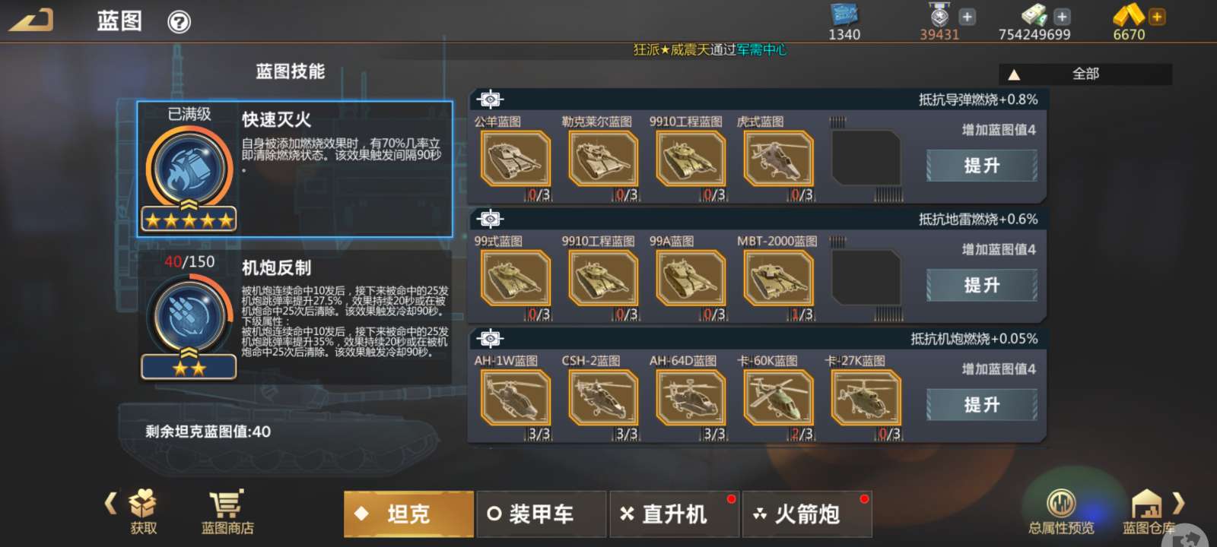
Task: Click the left chevron near 获取
Action: 112,502
